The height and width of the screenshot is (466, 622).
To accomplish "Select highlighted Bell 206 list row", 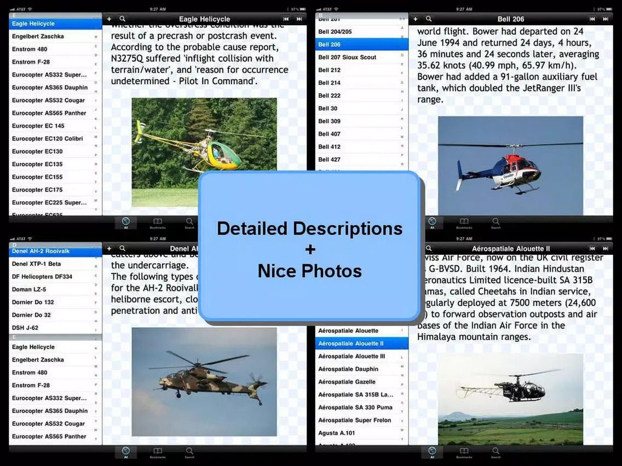I will pyautogui.click(x=361, y=44).
